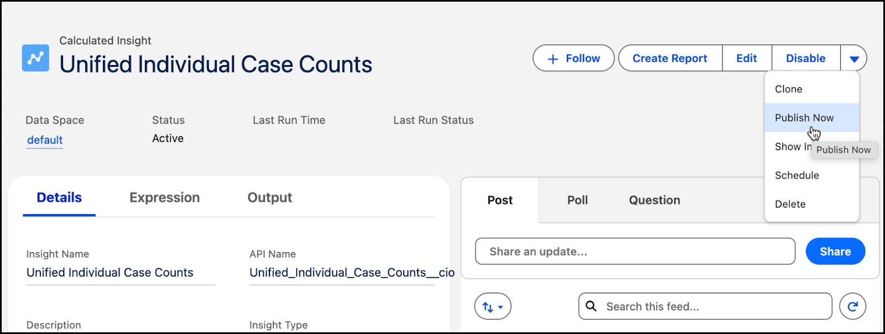Click the plus icon on the Follow button
The width and height of the screenshot is (885, 334).
[551, 57]
